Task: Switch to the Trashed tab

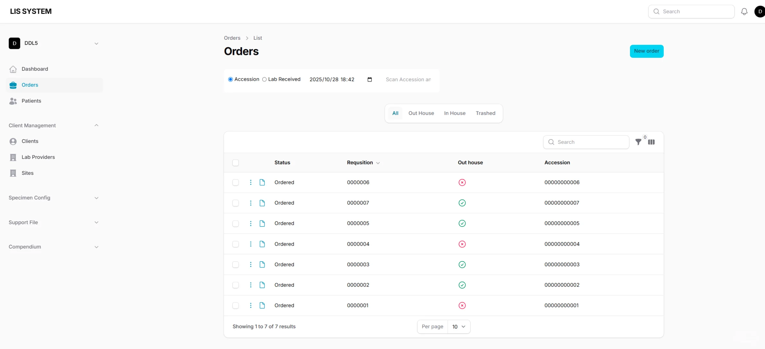Action: click(x=485, y=113)
